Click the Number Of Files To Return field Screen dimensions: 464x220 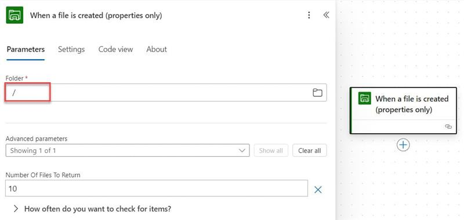(x=157, y=188)
